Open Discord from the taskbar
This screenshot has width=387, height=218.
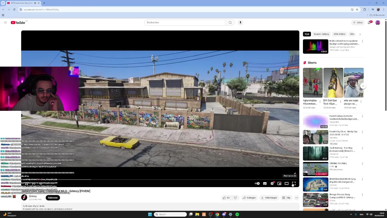click(x=224, y=214)
